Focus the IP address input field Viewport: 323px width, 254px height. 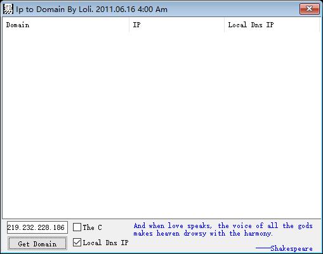tap(37, 227)
